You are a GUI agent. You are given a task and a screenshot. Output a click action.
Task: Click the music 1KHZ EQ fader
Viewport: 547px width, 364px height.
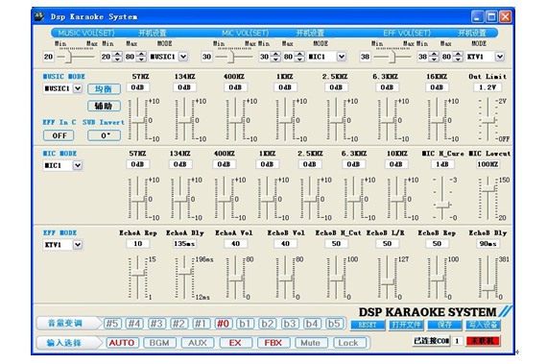[x=286, y=120]
